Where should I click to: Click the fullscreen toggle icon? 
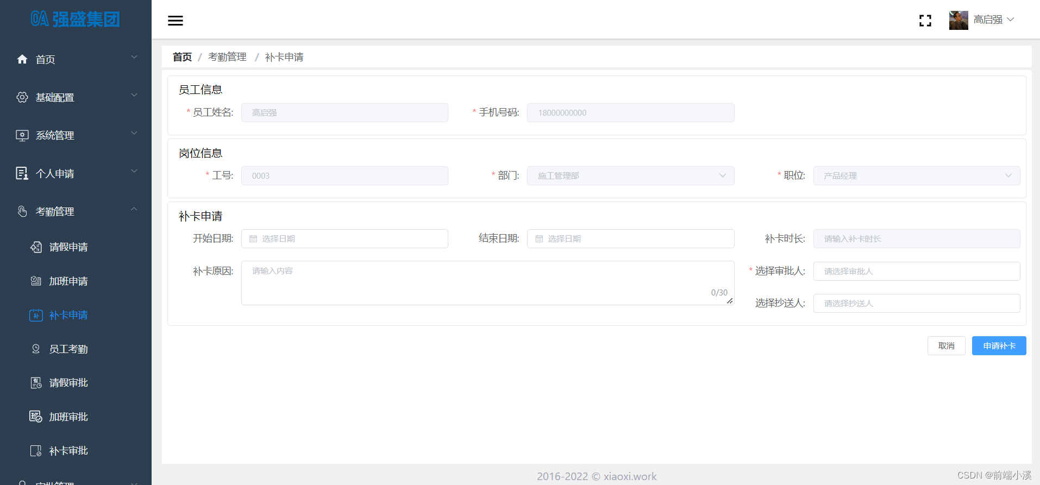tap(925, 21)
